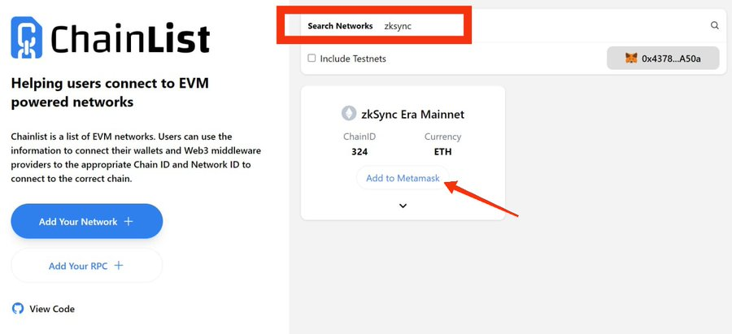Click the search magnifier icon
The height and width of the screenshot is (334, 732).
pyautogui.click(x=715, y=26)
